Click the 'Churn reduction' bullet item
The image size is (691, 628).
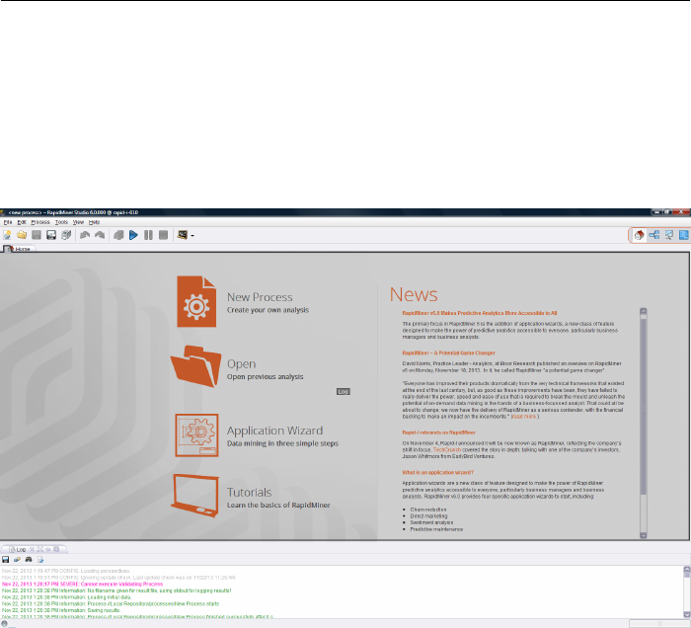click(428, 510)
